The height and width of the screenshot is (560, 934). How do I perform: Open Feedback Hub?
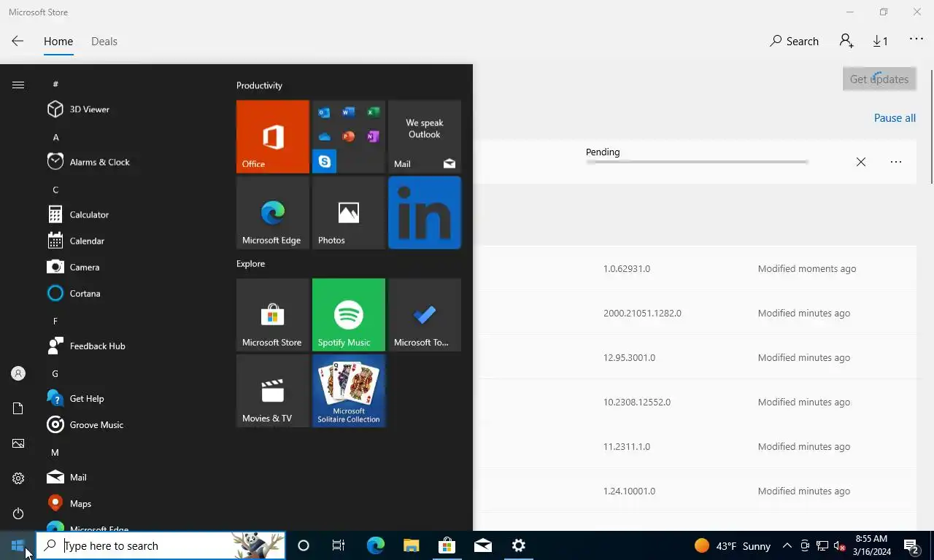[x=130, y=346]
